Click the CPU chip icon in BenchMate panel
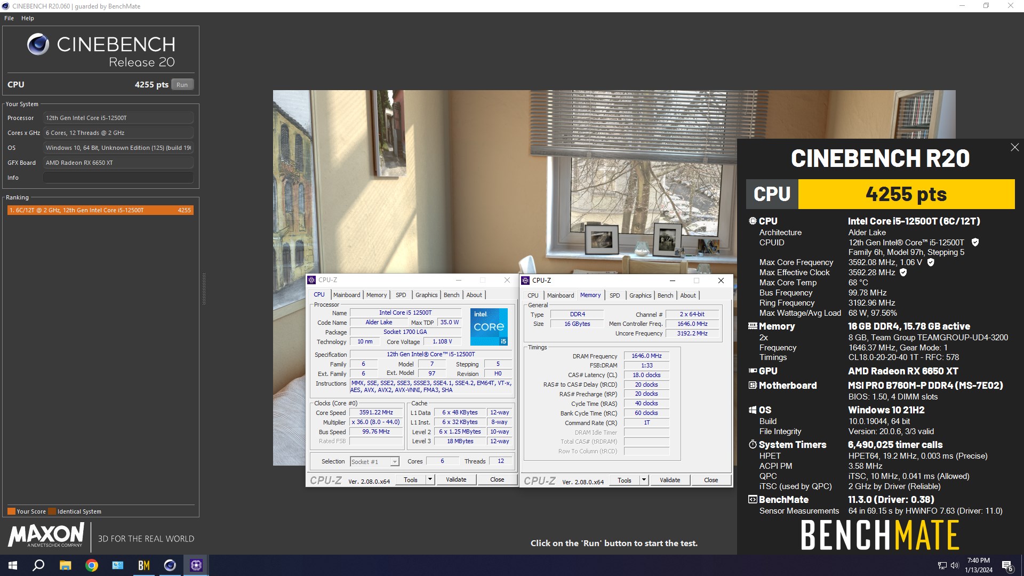Image resolution: width=1024 pixels, height=576 pixels. click(753, 221)
